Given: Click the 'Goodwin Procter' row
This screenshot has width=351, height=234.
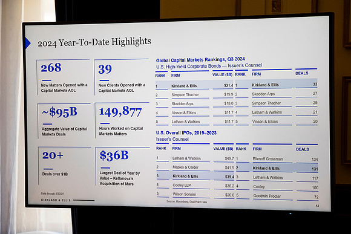Looking at the screenshot, I should (x=267, y=196).
